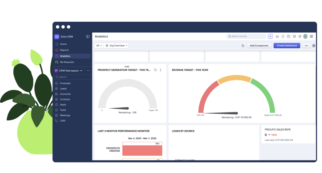Click the Zoho CRM logo icon
Viewport: 322px width, 173px height.
[x=57, y=36]
